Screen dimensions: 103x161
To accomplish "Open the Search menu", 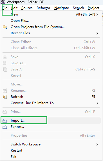I will click(x=78, y=8).
